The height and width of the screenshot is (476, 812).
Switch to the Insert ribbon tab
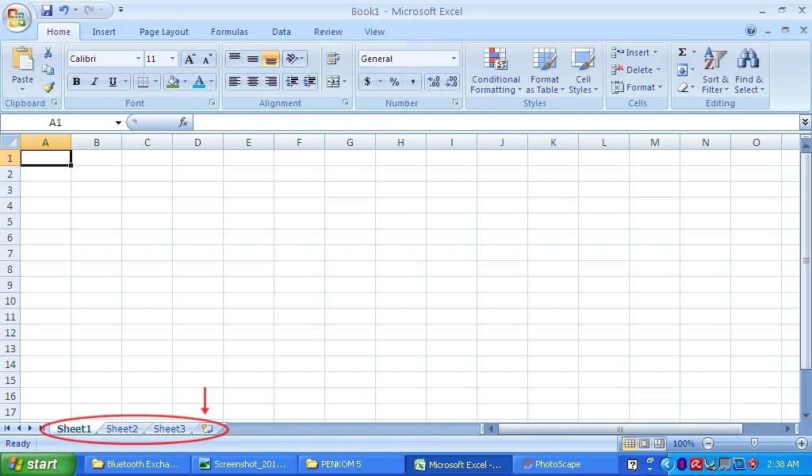click(104, 32)
